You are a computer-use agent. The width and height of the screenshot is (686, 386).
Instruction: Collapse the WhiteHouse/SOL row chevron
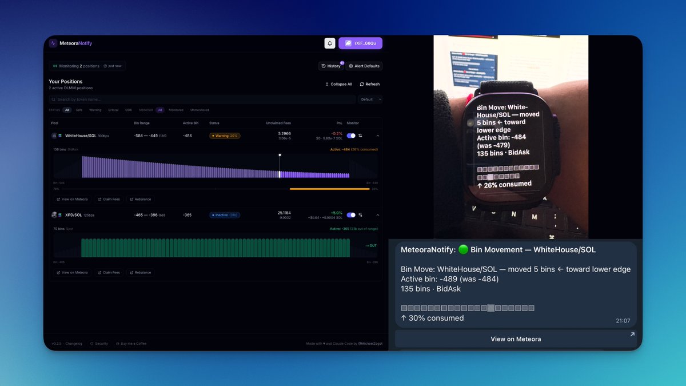(x=377, y=136)
